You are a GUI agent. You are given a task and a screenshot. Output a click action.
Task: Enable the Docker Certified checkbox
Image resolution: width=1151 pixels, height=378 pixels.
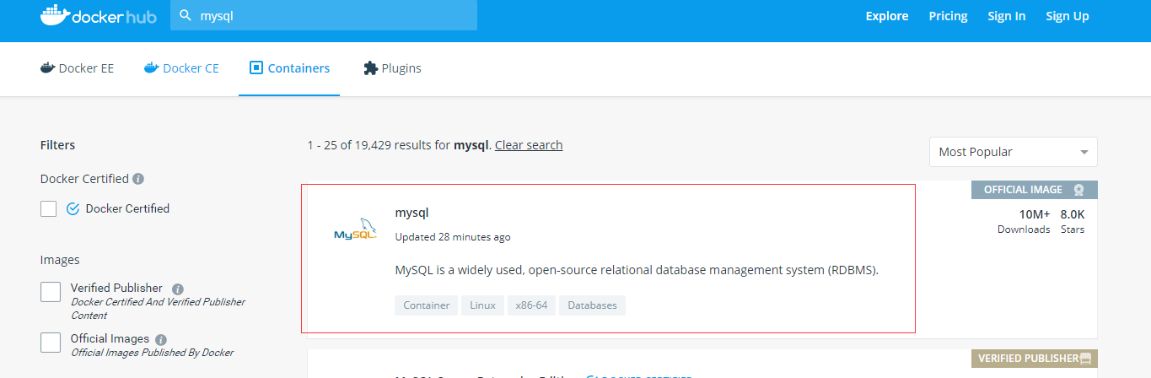(x=49, y=208)
